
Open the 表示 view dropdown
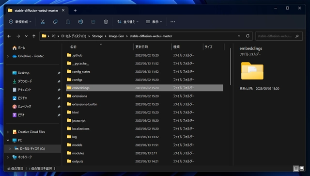pyautogui.click(x=154, y=22)
